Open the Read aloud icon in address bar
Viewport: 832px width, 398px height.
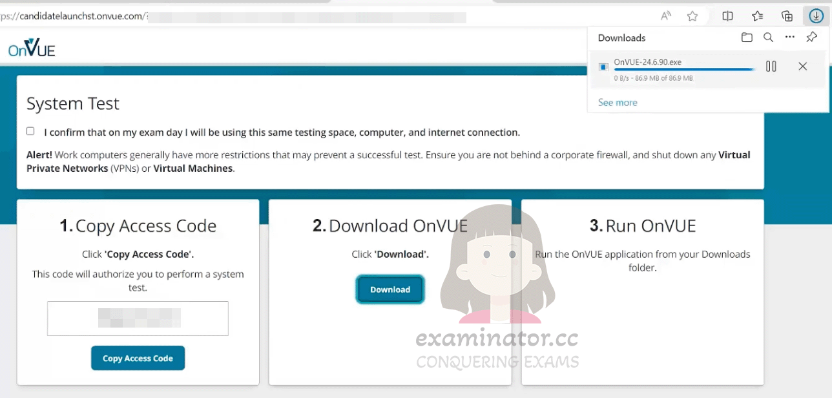(665, 16)
